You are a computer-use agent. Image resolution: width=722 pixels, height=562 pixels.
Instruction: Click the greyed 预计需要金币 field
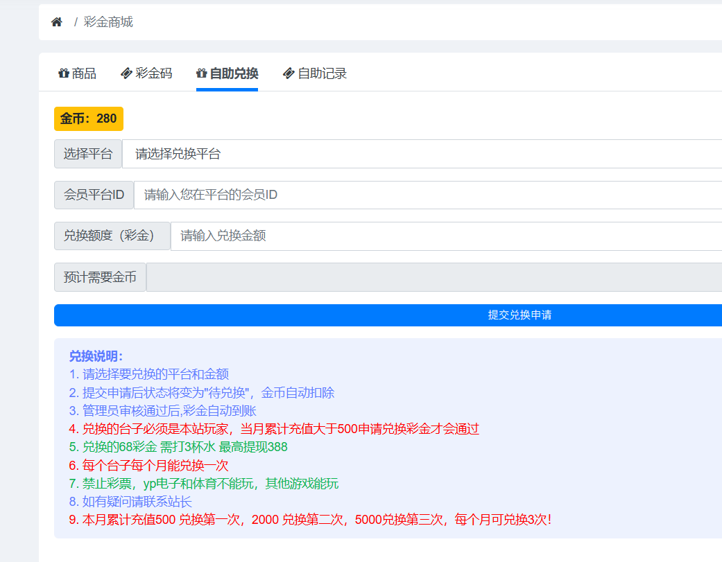(434, 277)
